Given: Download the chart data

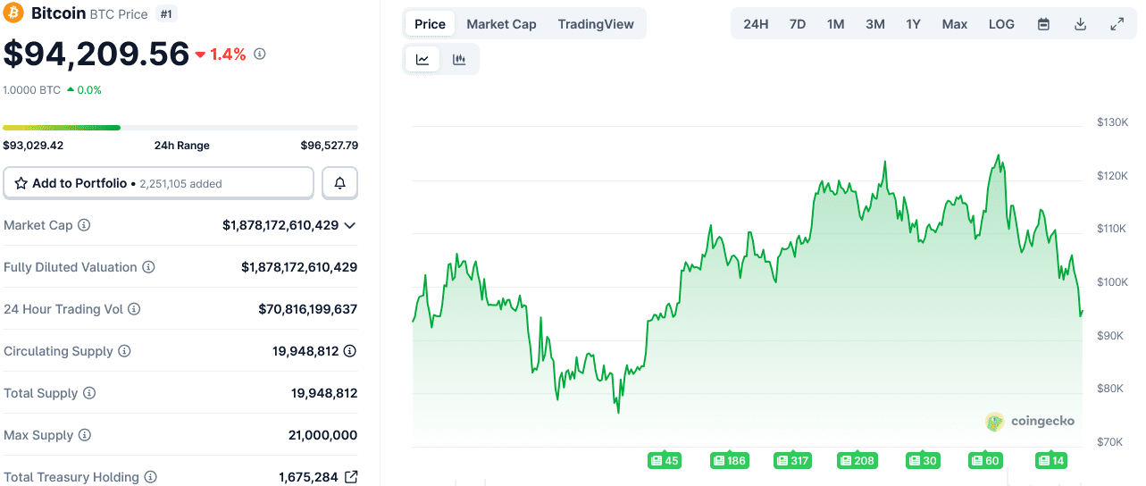Looking at the screenshot, I should (x=1080, y=24).
